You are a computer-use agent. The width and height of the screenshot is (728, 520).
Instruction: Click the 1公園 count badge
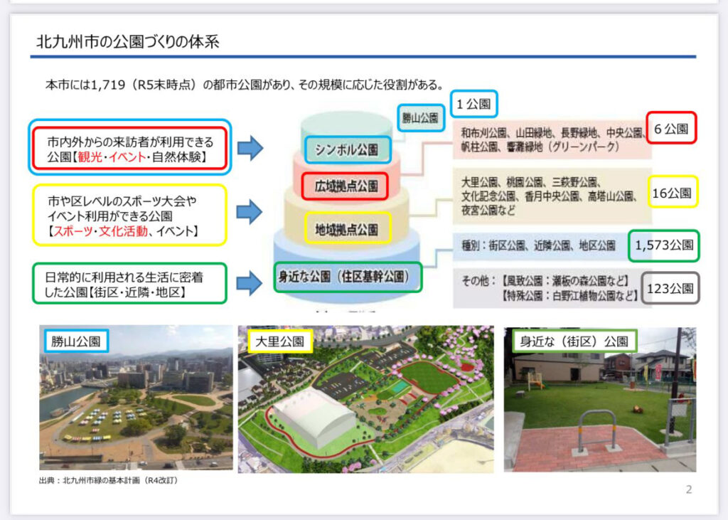[x=473, y=104]
